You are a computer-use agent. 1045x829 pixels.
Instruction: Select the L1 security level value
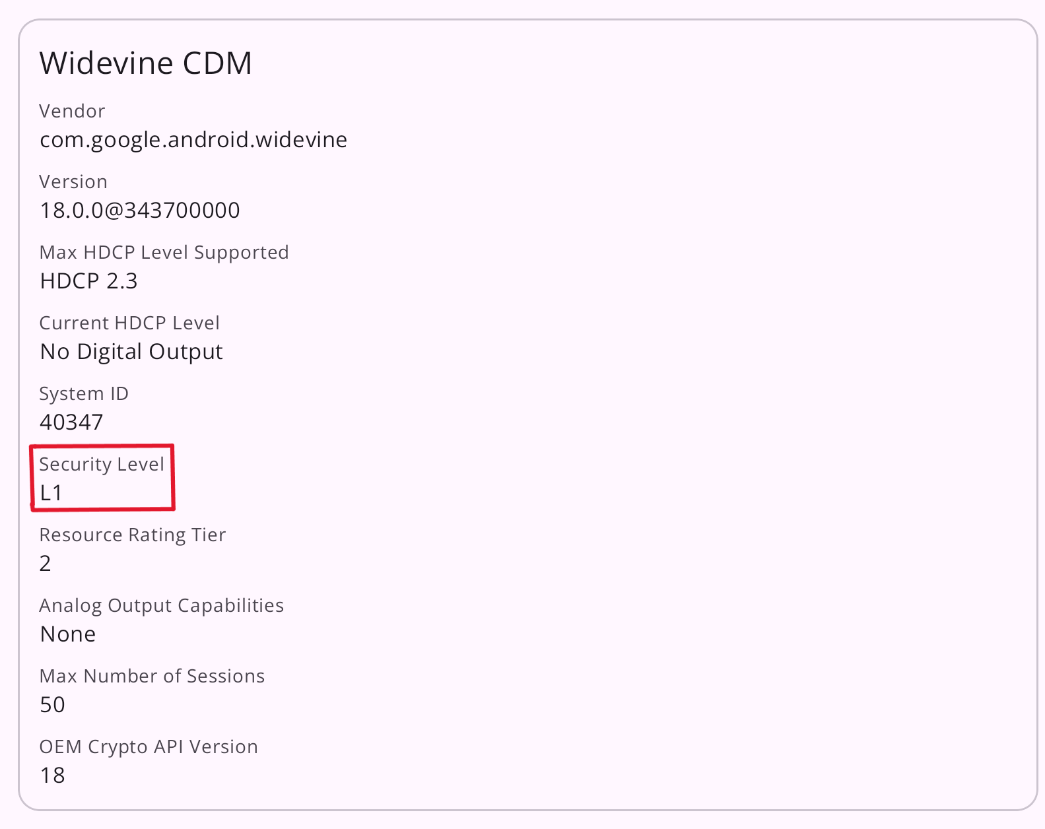pyautogui.click(x=51, y=493)
